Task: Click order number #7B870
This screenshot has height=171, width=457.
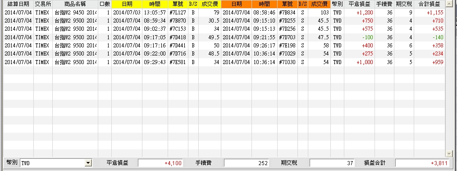Action: (178, 21)
